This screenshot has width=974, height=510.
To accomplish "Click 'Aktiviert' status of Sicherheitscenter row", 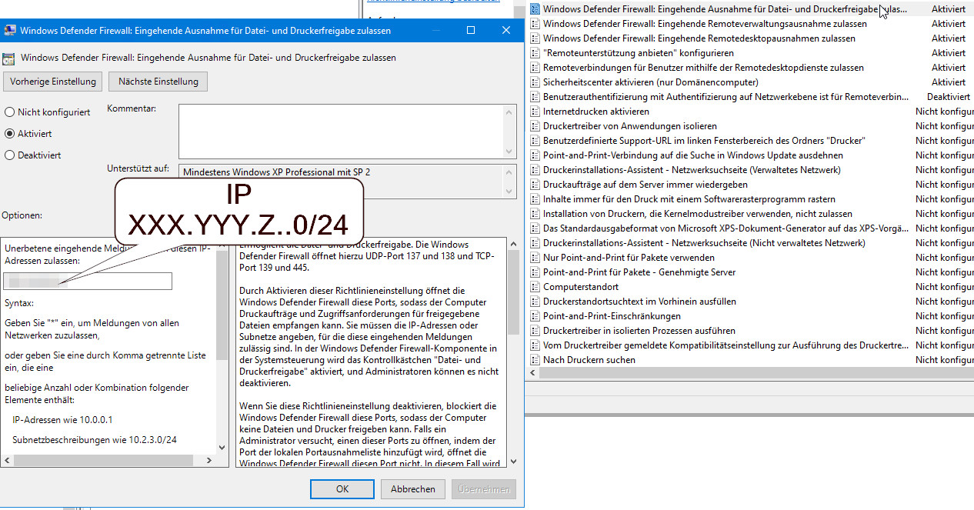I will point(949,82).
